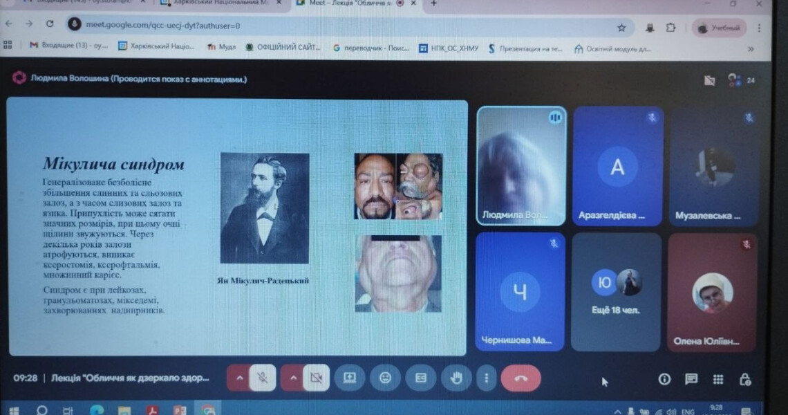Toggle the camera on/off button
Screen dimensions: 788x415
pyautogui.click(x=316, y=378)
